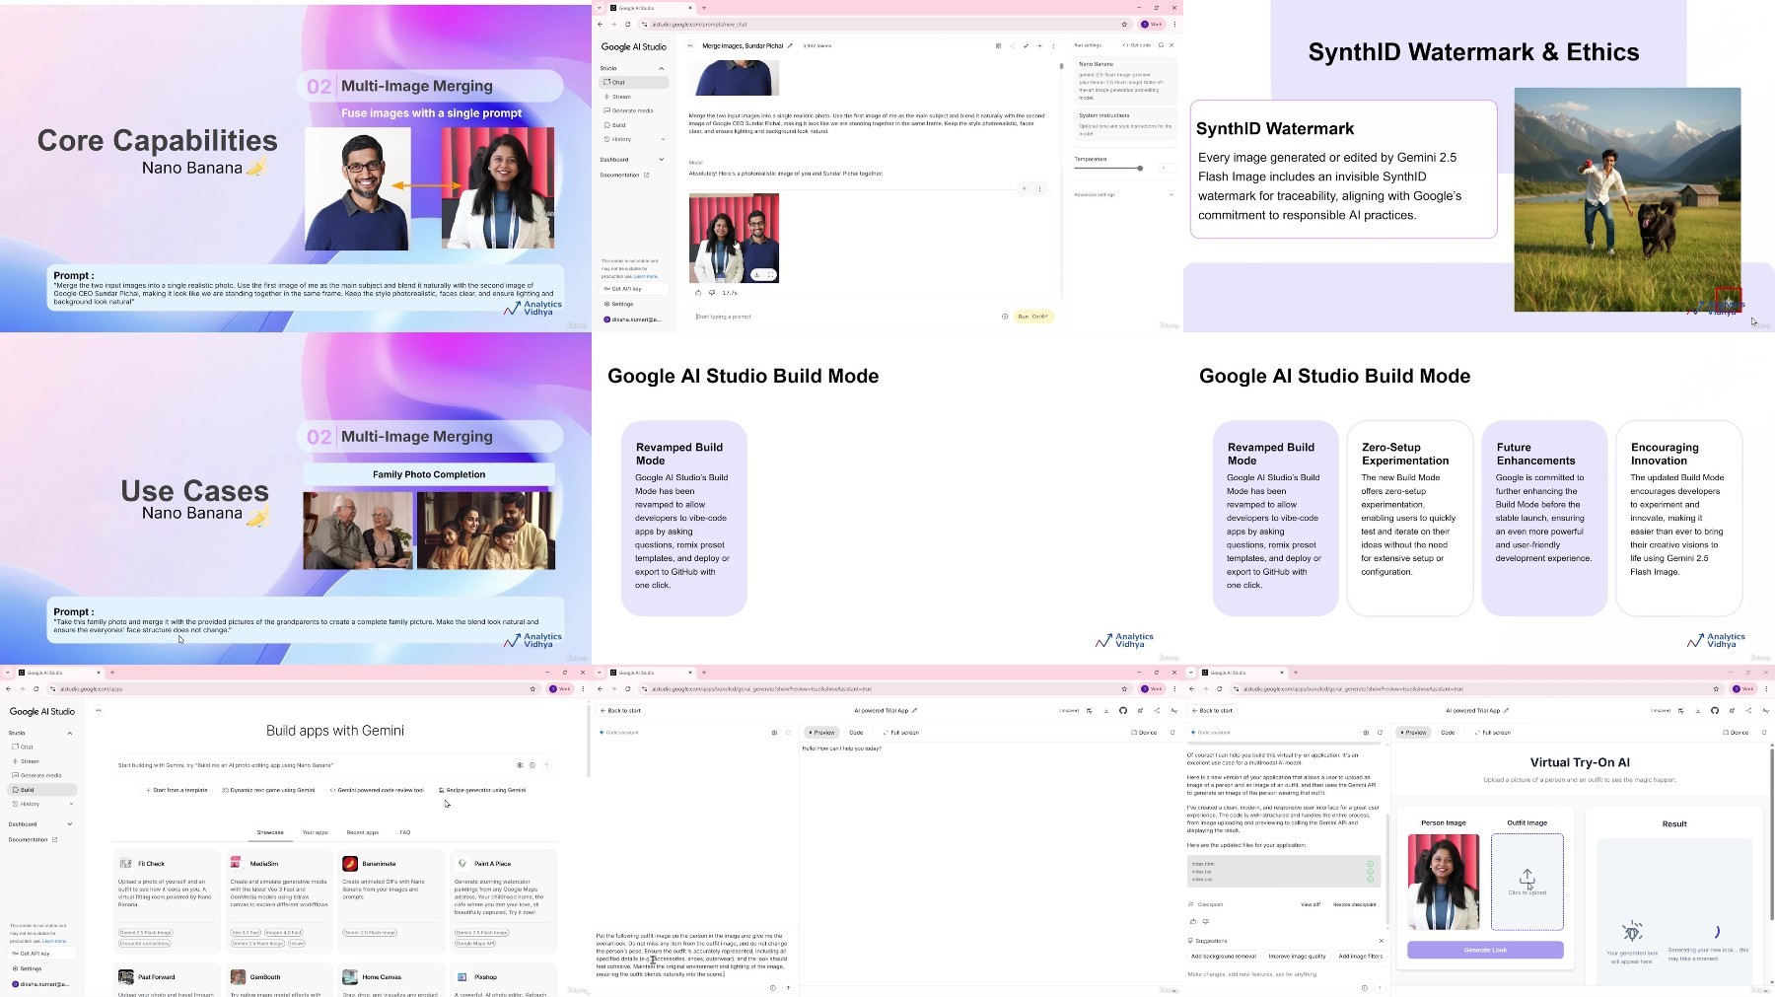Click 'Start from a template'
This screenshot has width=1775, height=997.
[x=177, y=790]
